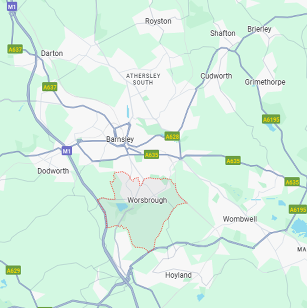The height and width of the screenshot is (308, 307).
Task: Select the Royston town label
Action: click(158, 21)
